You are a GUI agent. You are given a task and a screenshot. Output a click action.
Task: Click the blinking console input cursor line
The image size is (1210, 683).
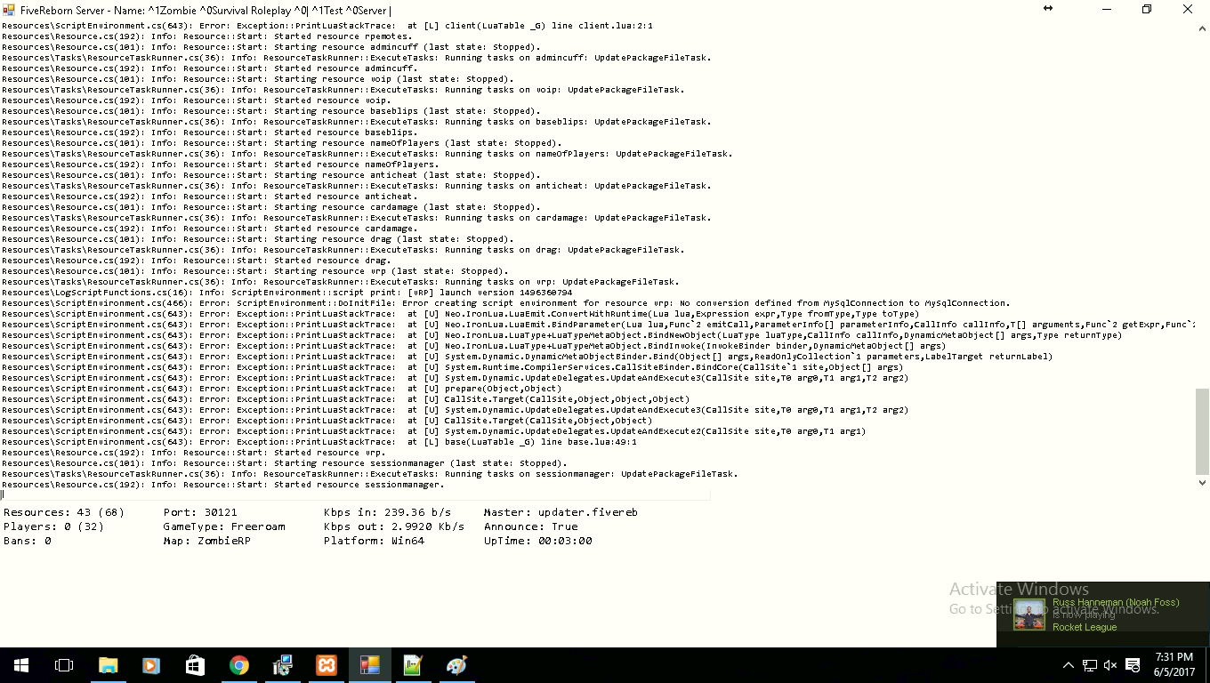coord(2,494)
